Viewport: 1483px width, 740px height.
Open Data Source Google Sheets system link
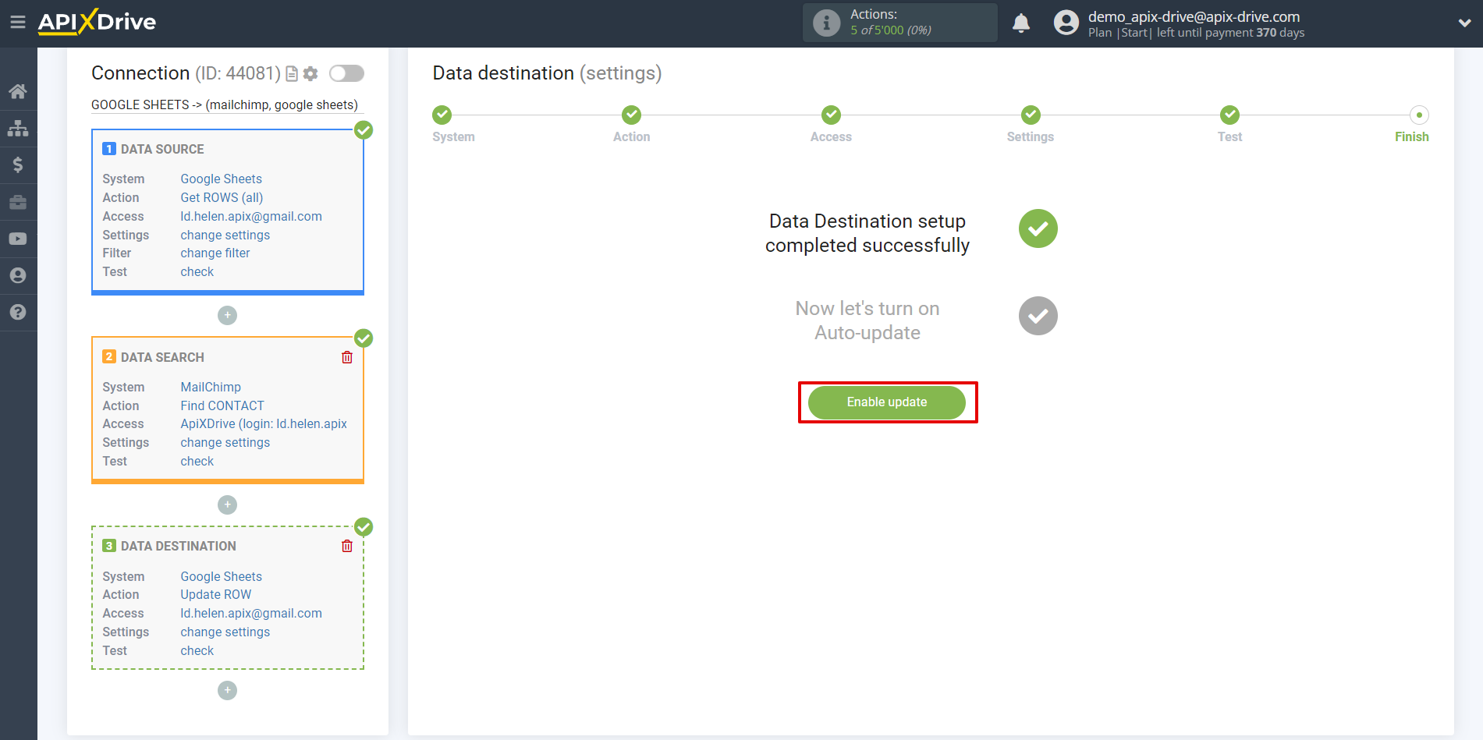221,179
